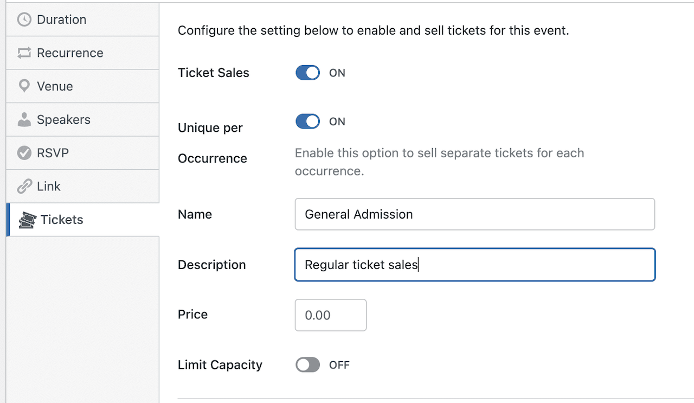This screenshot has width=694, height=403.
Task: Click the Venue map pin icon
Action: [x=24, y=86]
